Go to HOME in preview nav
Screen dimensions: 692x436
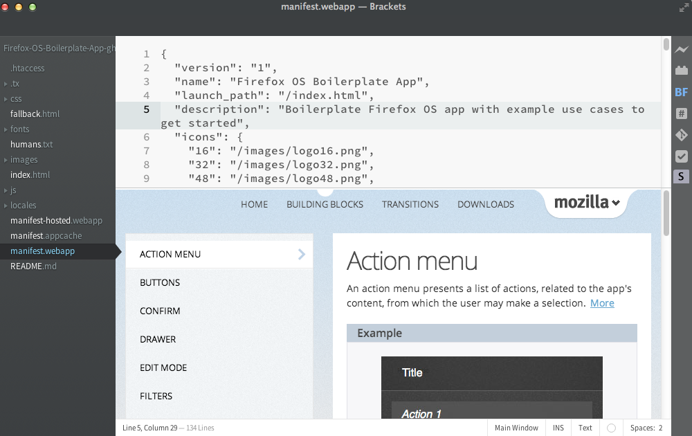pyautogui.click(x=254, y=205)
